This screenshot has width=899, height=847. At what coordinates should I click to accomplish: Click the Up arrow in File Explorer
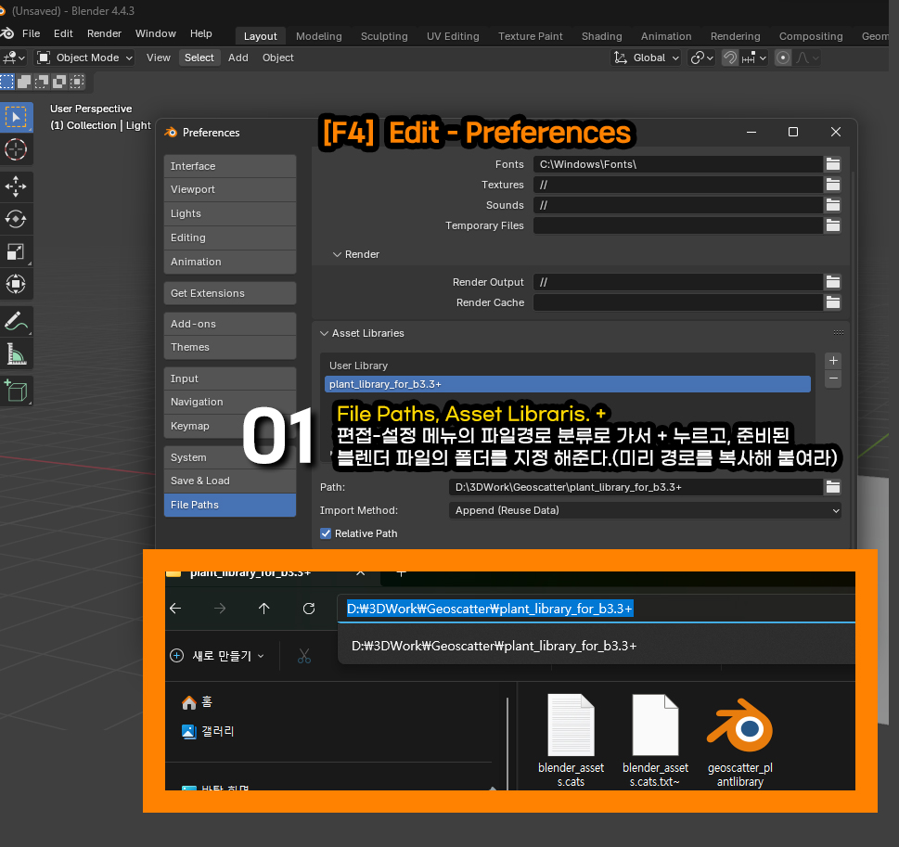[x=263, y=609]
